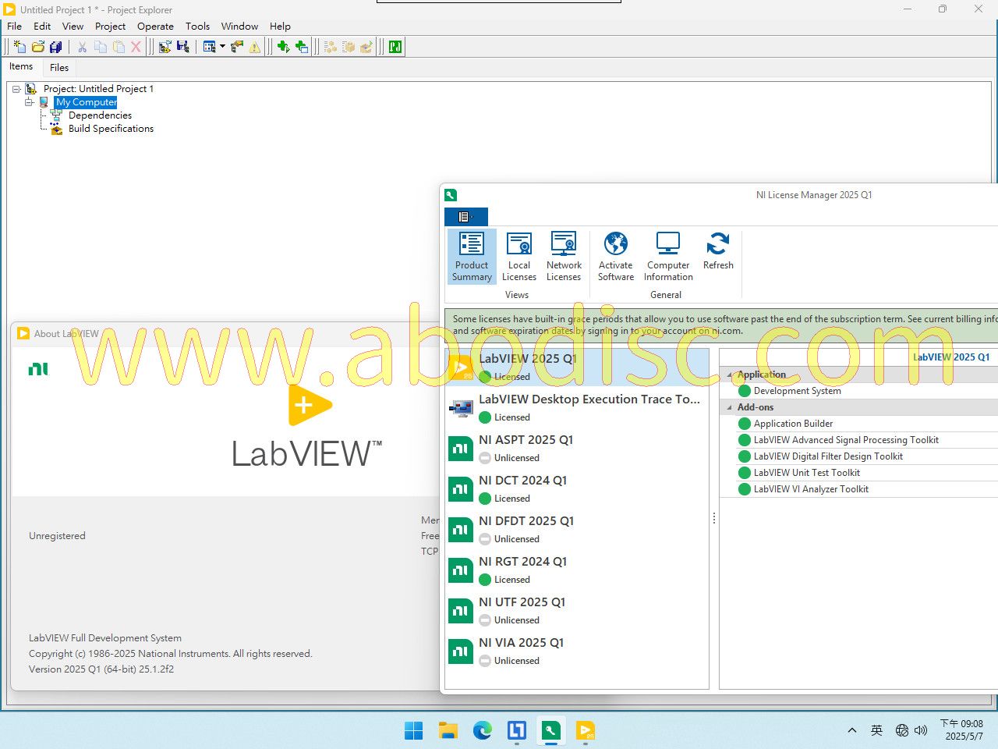Viewport: 998px width, 749px height.
Task: Select the NI RGT 2024 Q1 product
Action: point(576,570)
